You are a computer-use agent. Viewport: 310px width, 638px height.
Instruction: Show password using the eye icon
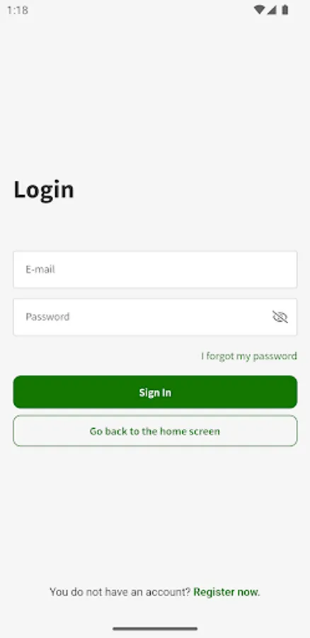point(280,317)
